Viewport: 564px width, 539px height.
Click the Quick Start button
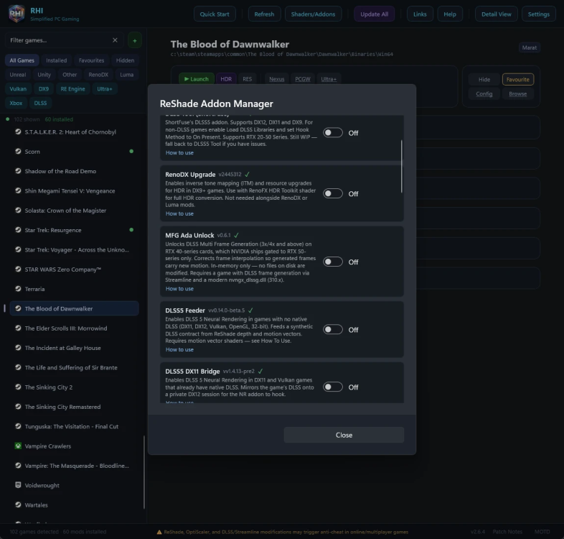click(x=215, y=14)
